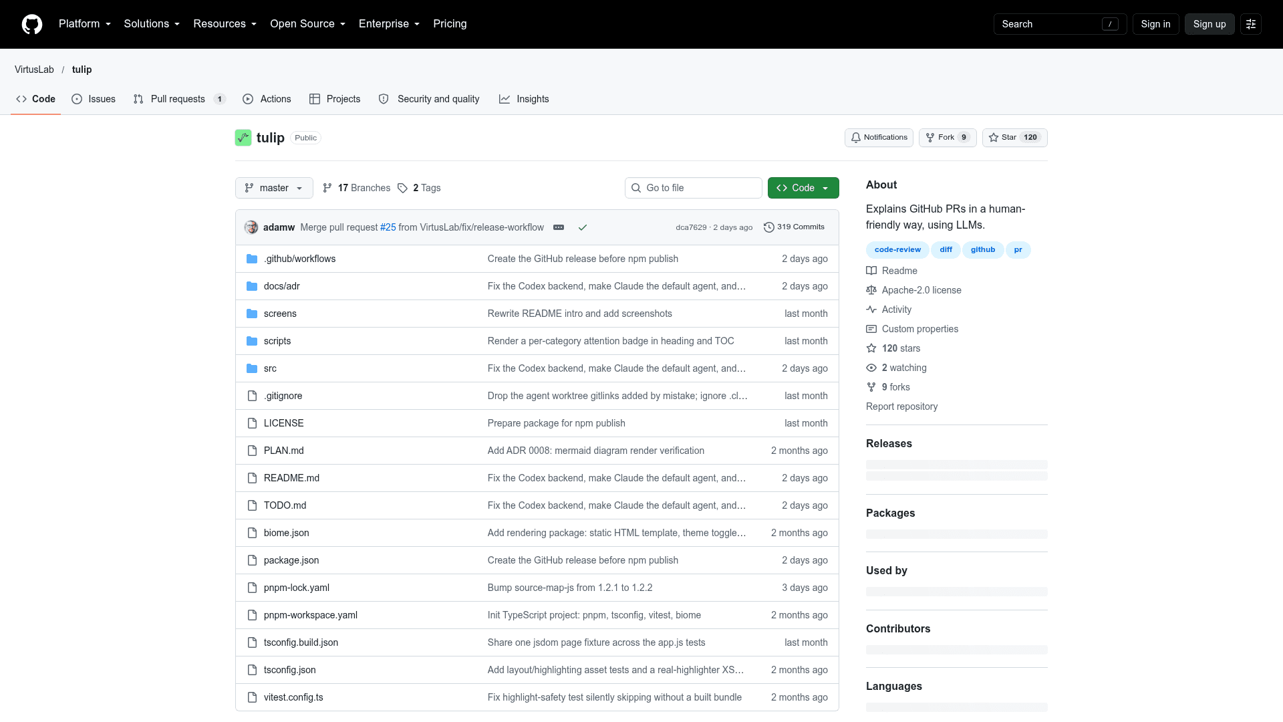Open pull request #25 link

pyautogui.click(x=388, y=227)
